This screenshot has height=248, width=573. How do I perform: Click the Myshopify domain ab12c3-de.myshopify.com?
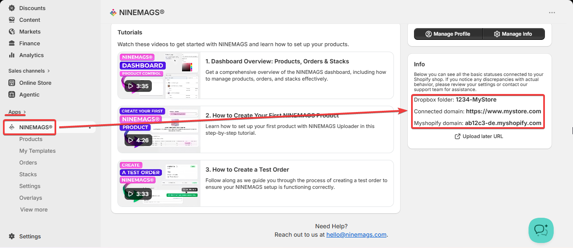(503, 123)
